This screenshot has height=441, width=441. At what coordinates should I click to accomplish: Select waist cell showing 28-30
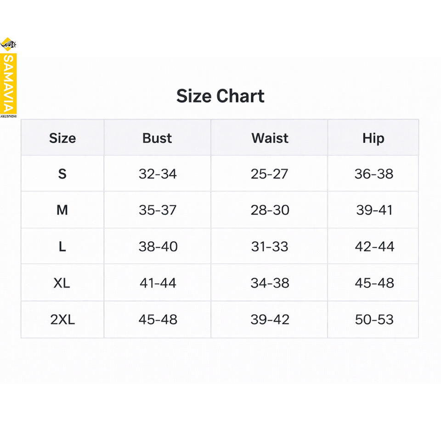tap(270, 210)
